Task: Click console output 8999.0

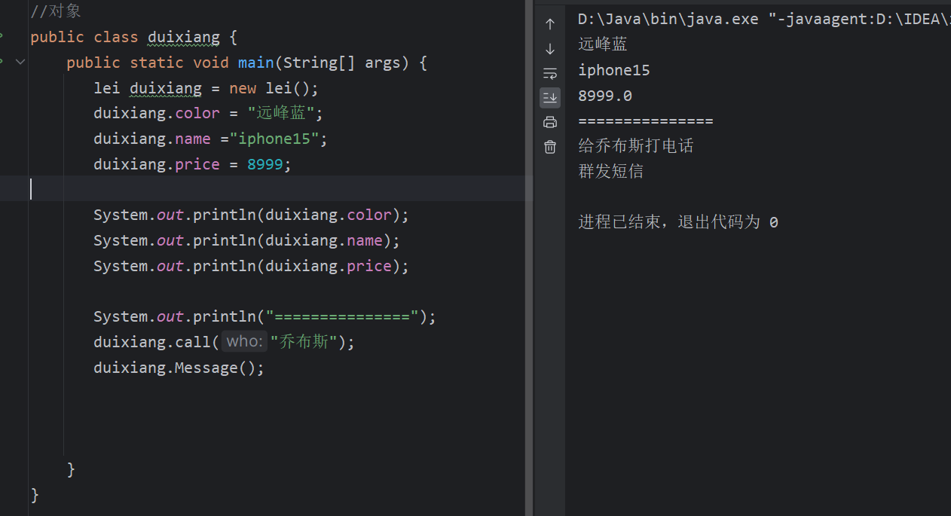Action: 605,96
